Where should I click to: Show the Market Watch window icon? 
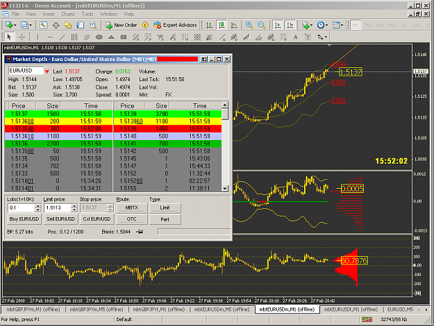point(43,25)
